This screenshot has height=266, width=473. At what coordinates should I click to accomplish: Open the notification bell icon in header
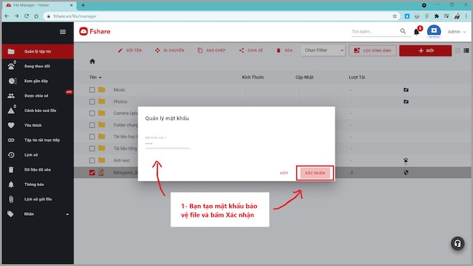coord(416,32)
